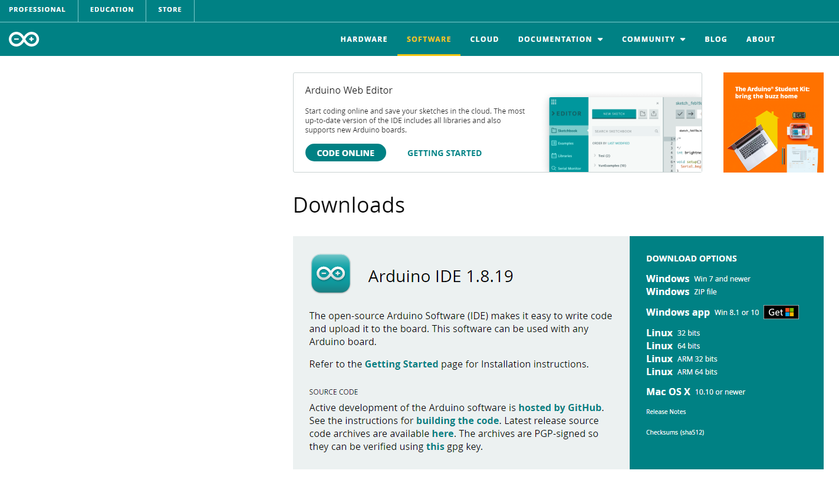Image resolution: width=839 pixels, height=477 pixels.
Task: Expand the Documentation dropdown menu
Action: click(x=560, y=39)
